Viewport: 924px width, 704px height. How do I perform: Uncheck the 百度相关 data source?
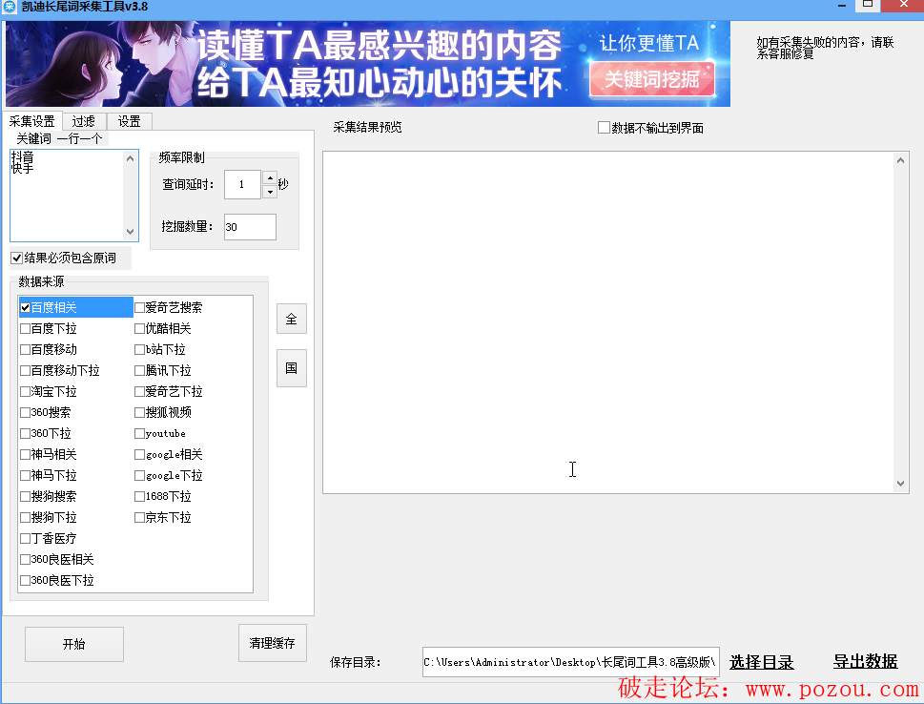click(x=26, y=308)
